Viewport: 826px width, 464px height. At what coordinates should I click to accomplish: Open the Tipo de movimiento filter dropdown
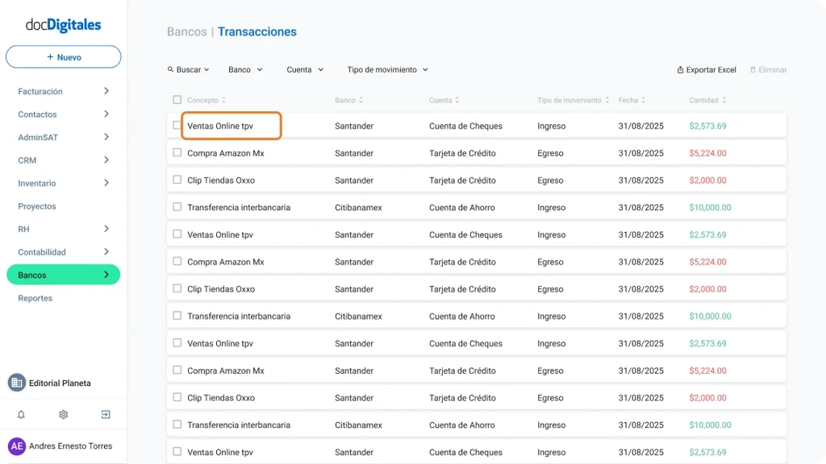coord(386,70)
